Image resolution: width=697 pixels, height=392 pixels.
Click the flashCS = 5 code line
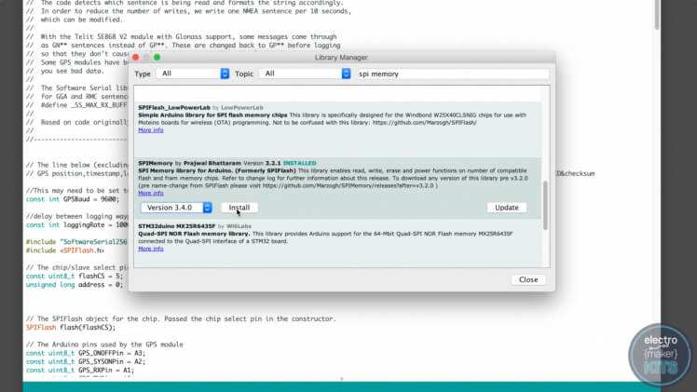(75, 277)
